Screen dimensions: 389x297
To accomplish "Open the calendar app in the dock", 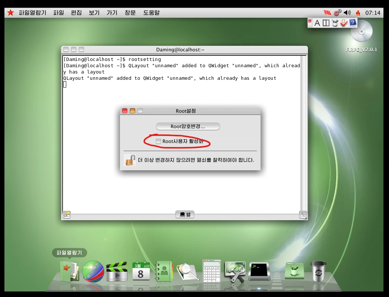I will [141, 272].
